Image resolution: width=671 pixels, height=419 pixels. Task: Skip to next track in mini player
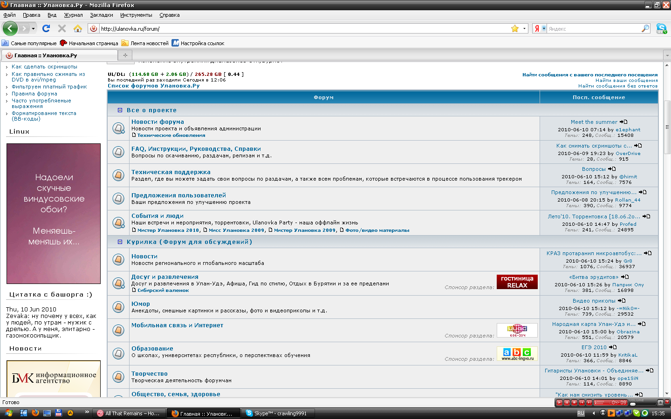(589, 403)
